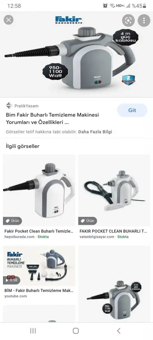Open FAKIR POCKET CLEAN vatanbilgisayar title
The width and height of the screenshot is (153, 340).
click(x=114, y=231)
